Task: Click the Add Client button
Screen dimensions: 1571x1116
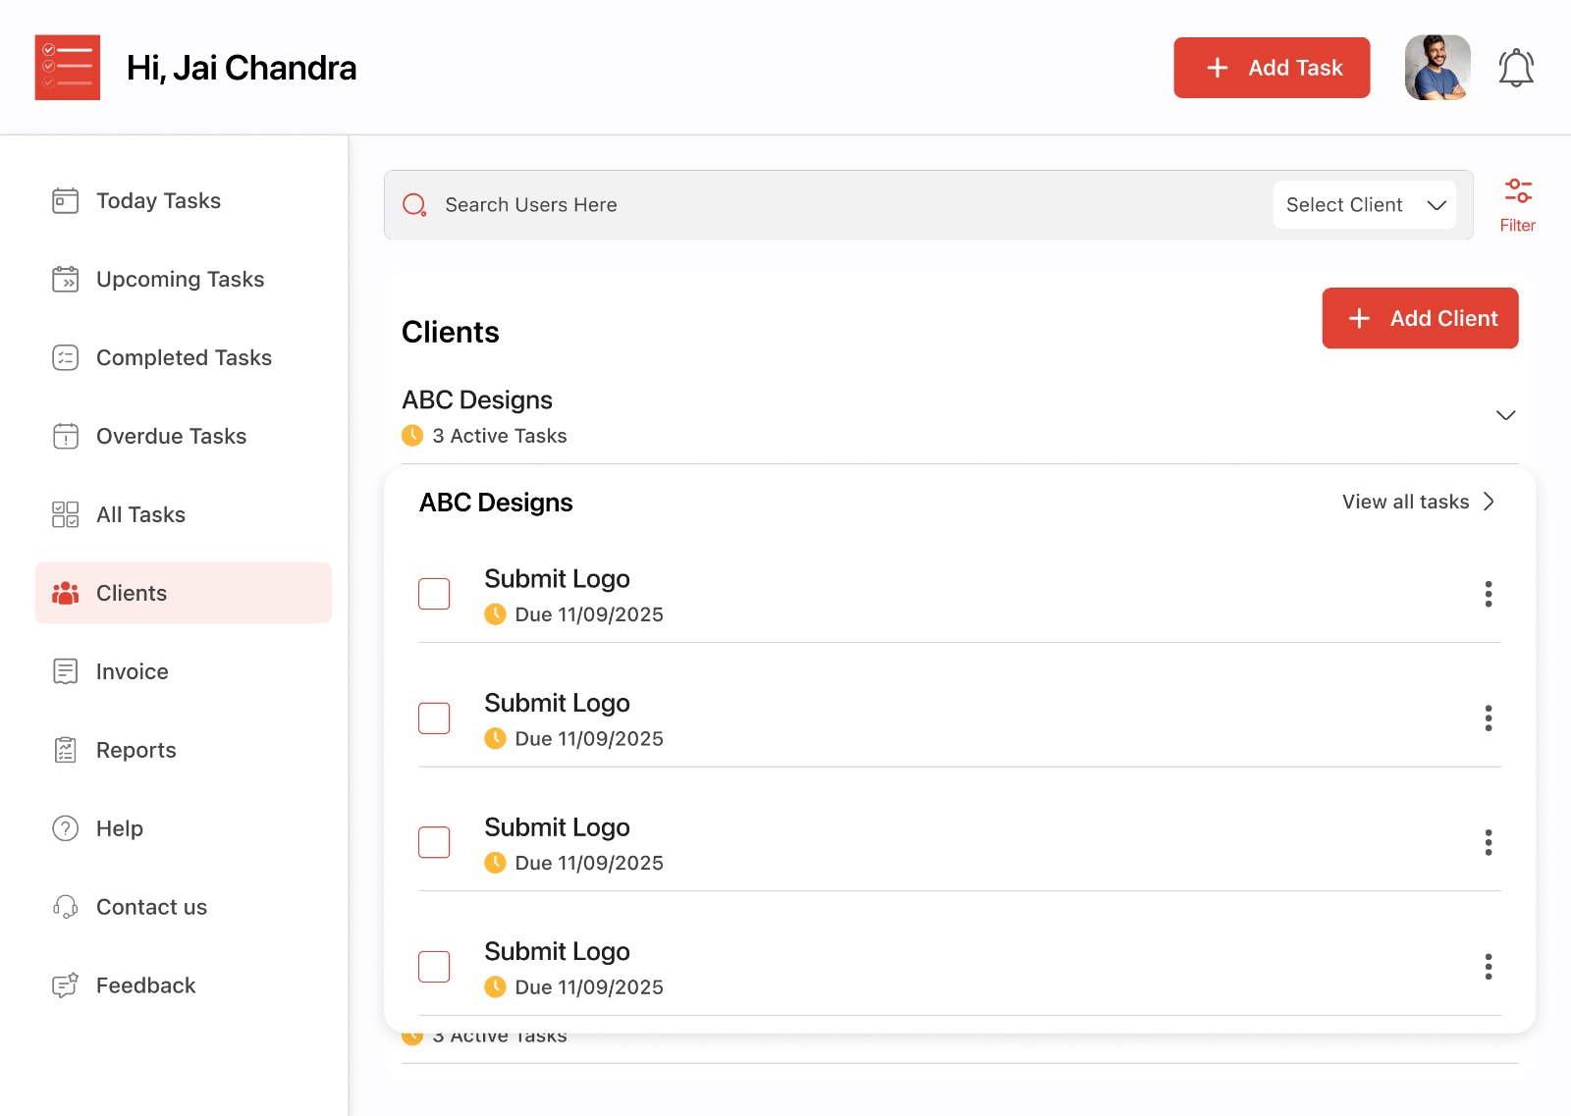Action: 1420,318
